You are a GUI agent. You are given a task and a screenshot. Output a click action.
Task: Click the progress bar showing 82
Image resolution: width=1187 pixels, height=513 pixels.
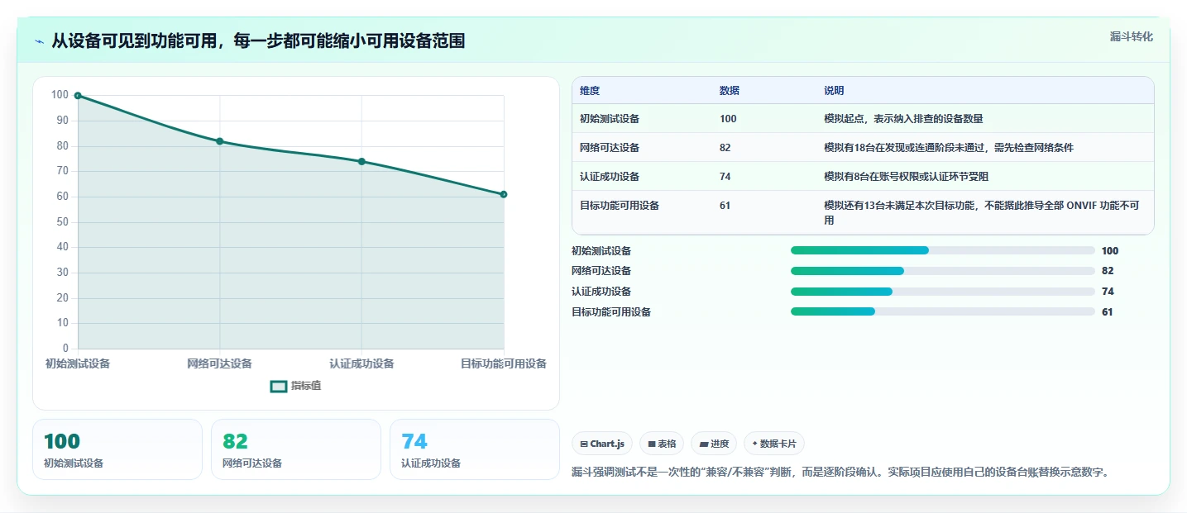click(x=943, y=271)
